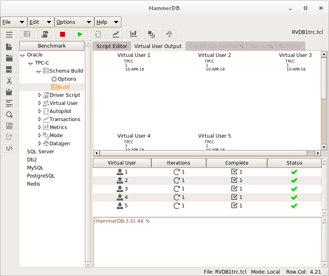329x276 pixels.
Task: Select the Redis benchmark entry
Action: click(34, 184)
